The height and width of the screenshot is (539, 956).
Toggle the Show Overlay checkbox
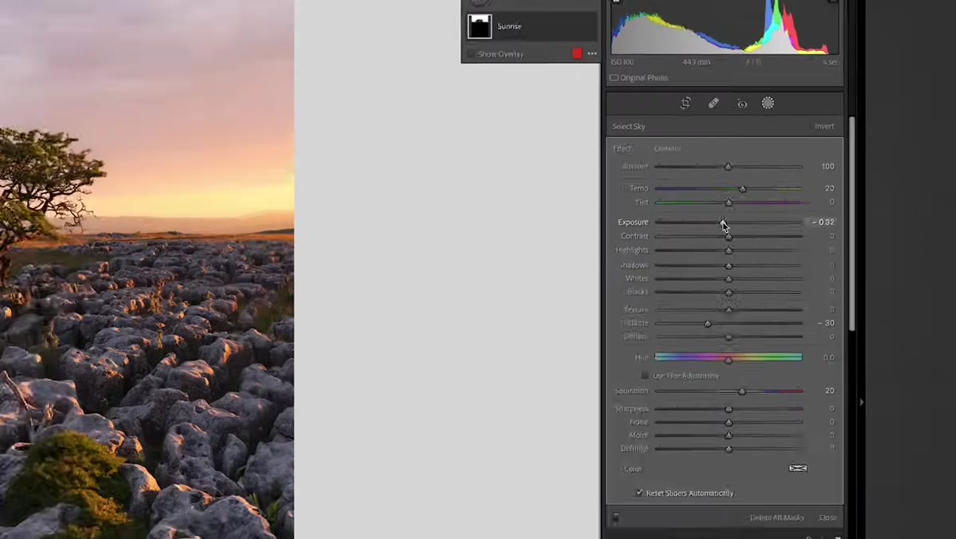coord(472,54)
